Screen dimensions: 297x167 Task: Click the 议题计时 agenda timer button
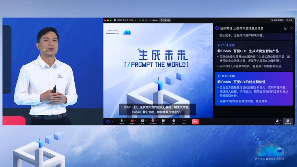point(165,20)
